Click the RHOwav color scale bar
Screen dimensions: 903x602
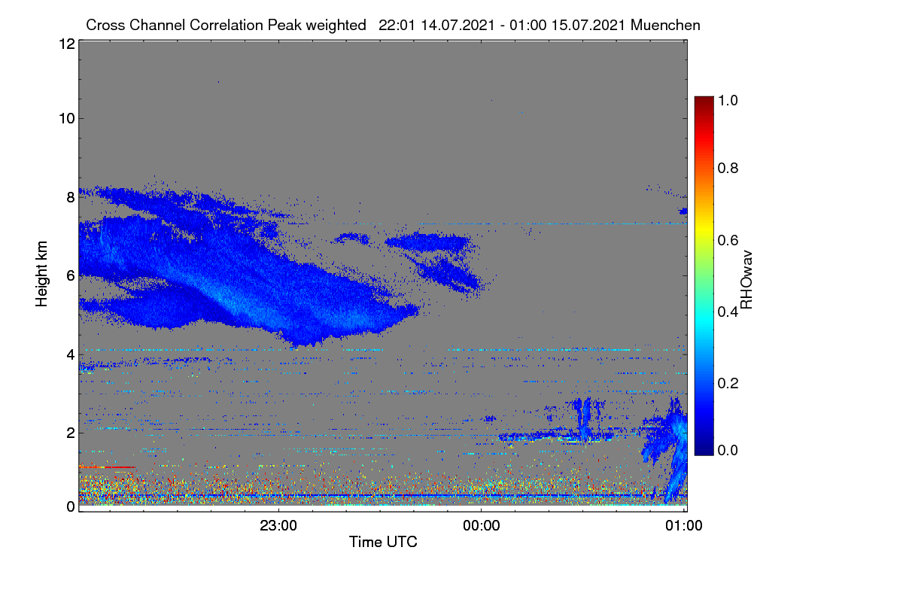pyautogui.click(x=703, y=275)
